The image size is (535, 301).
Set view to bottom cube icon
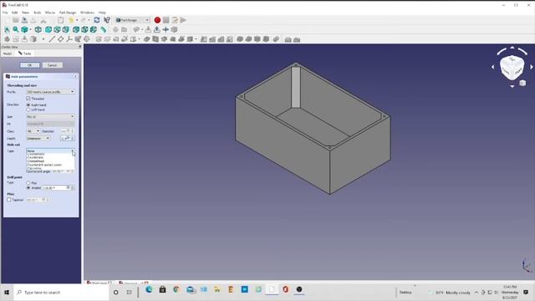tap(84, 30)
